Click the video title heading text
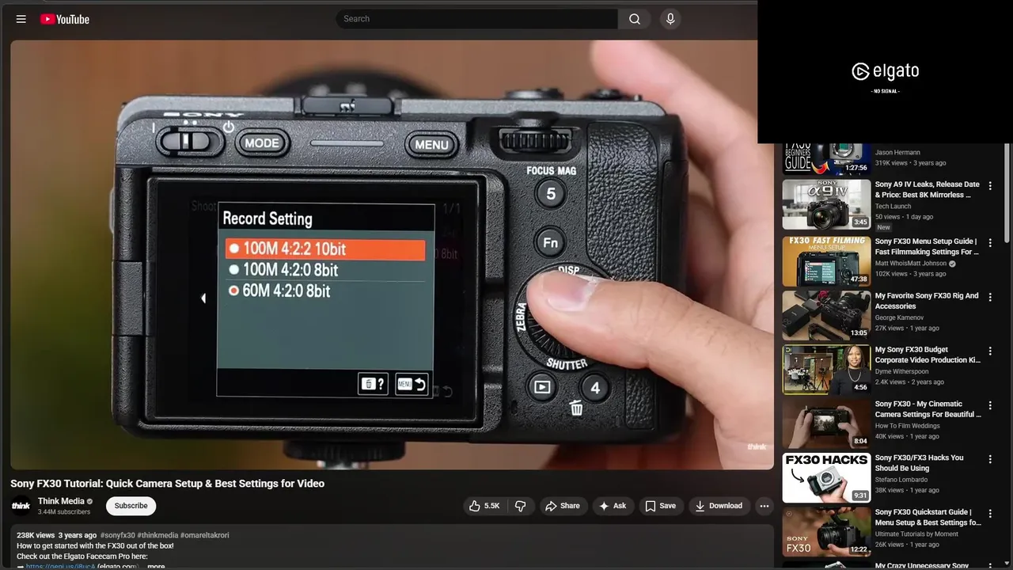Screen dimensions: 1013x570 tap(167, 484)
